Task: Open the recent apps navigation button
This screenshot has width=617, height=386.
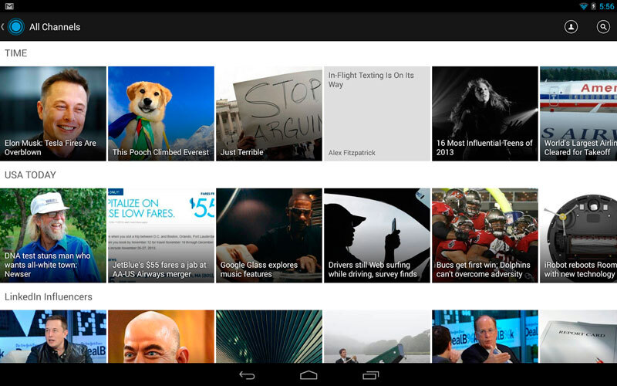Action: [370, 375]
